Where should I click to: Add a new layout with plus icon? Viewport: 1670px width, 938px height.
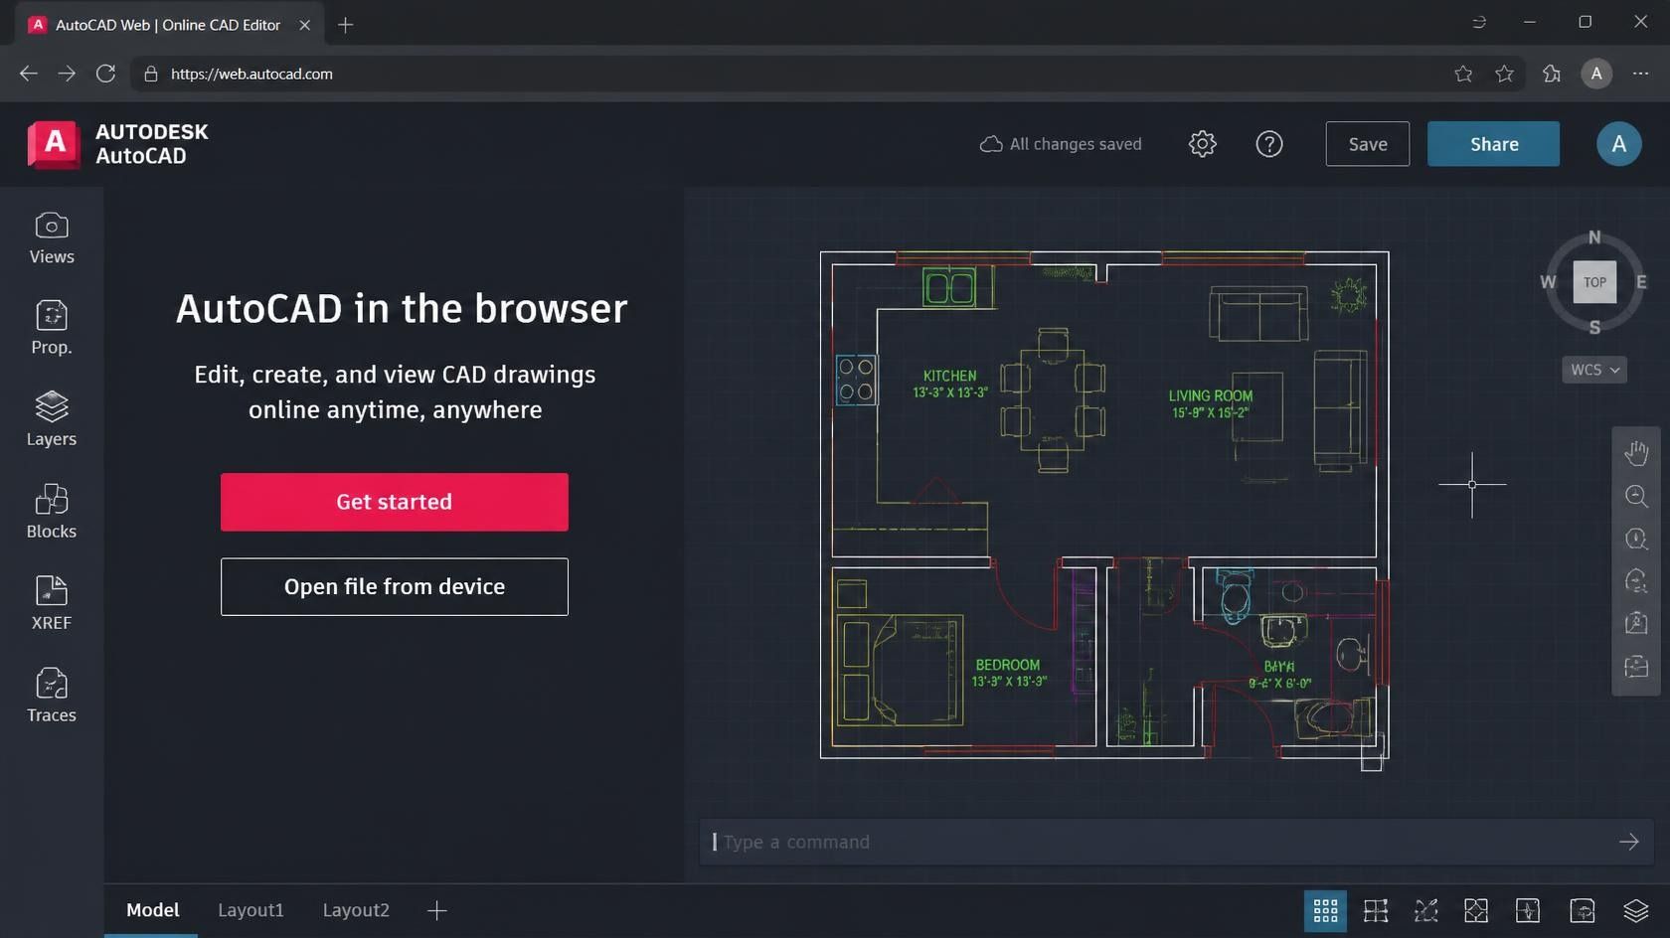[x=437, y=910]
